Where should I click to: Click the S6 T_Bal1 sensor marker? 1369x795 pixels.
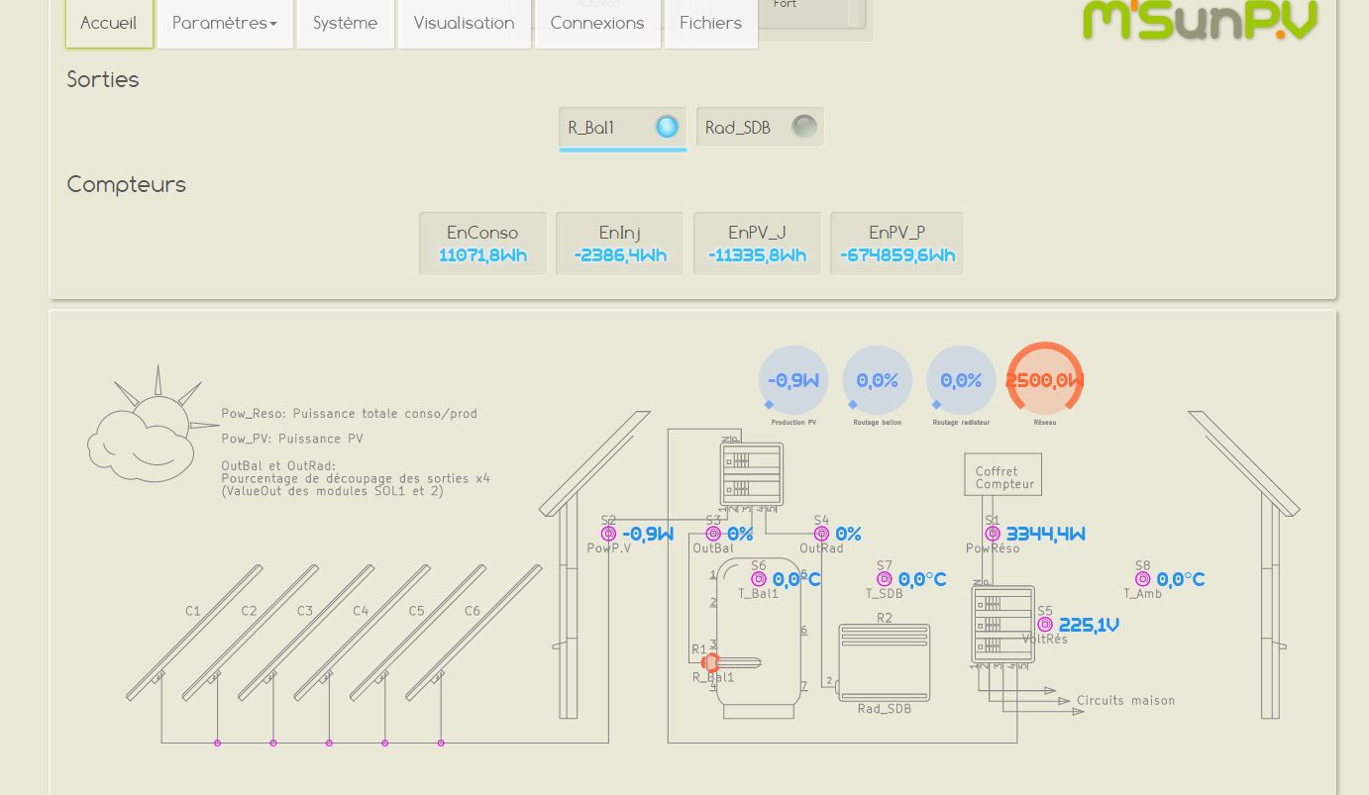[x=759, y=579]
